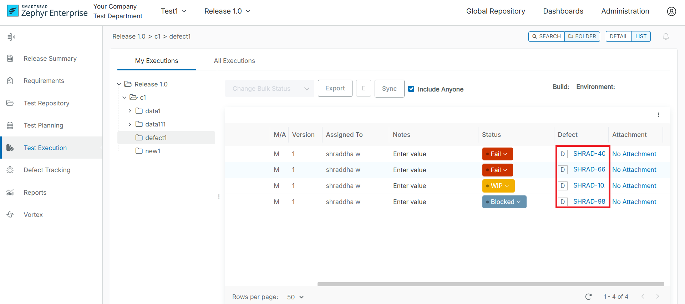The width and height of the screenshot is (685, 304).
Task: Click the horizontal scrollbar under the grid
Action: point(491,284)
